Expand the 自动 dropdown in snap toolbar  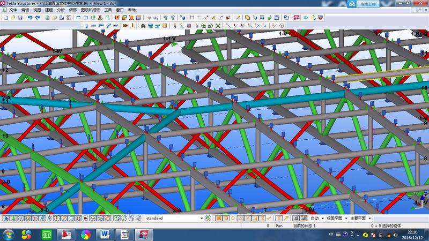click(323, 219)
